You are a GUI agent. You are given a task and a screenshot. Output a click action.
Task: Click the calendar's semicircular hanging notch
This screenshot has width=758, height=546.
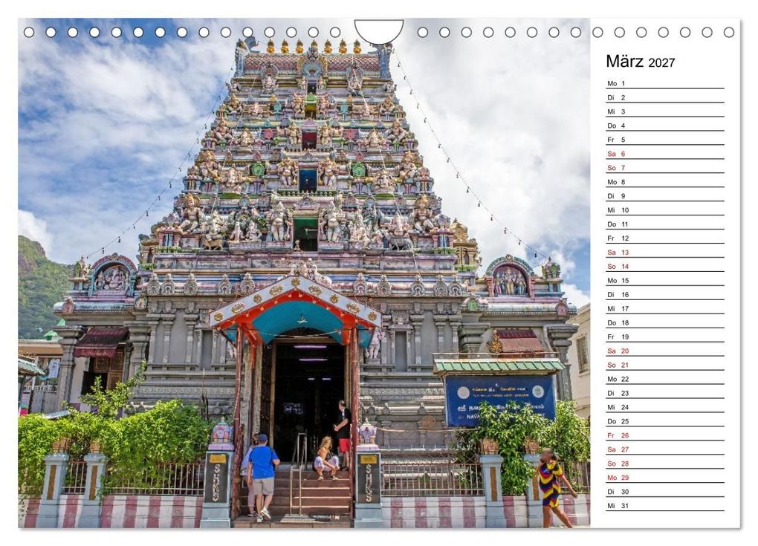coord(379,31)
